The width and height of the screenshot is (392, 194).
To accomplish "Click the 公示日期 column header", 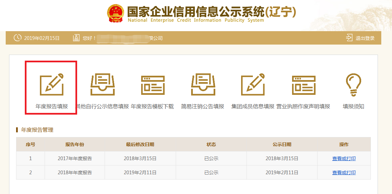I will click(x=282, y=144).
